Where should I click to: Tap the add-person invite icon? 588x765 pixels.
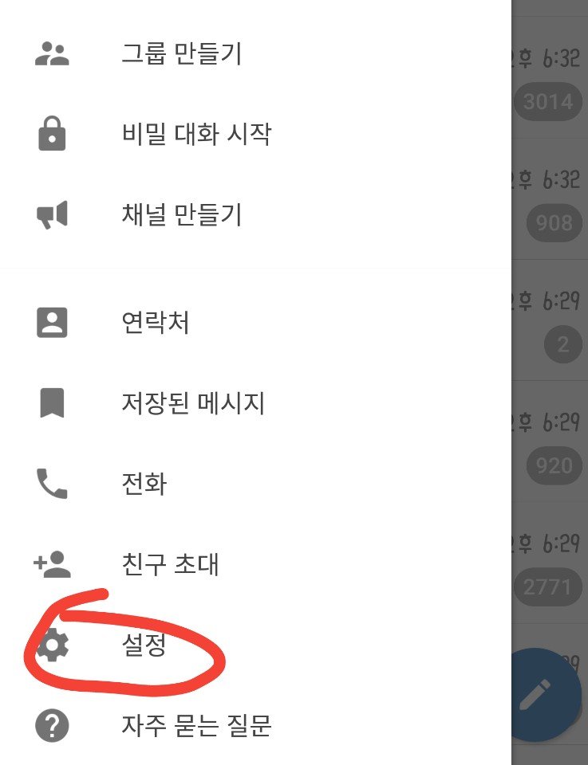click(52, 564)
